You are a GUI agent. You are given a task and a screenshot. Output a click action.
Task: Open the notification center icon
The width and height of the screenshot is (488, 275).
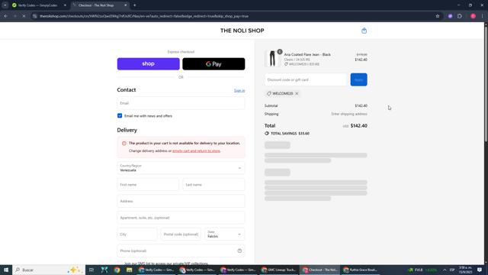click(480, 270)
